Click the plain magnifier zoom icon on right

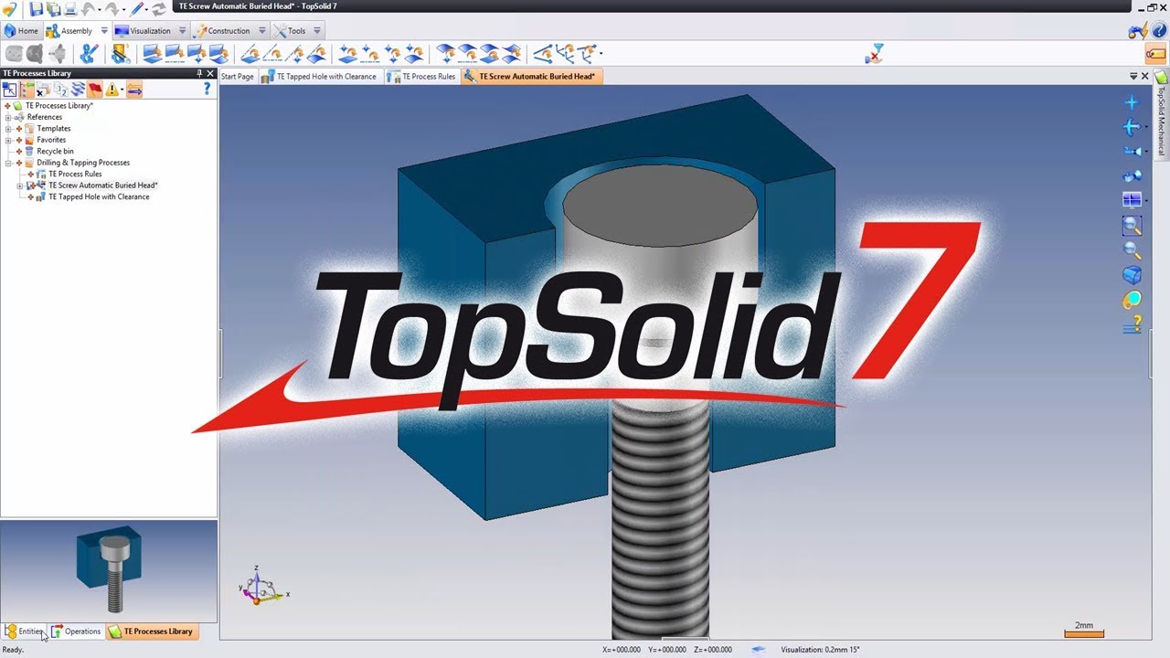(x=1132, y=250)
